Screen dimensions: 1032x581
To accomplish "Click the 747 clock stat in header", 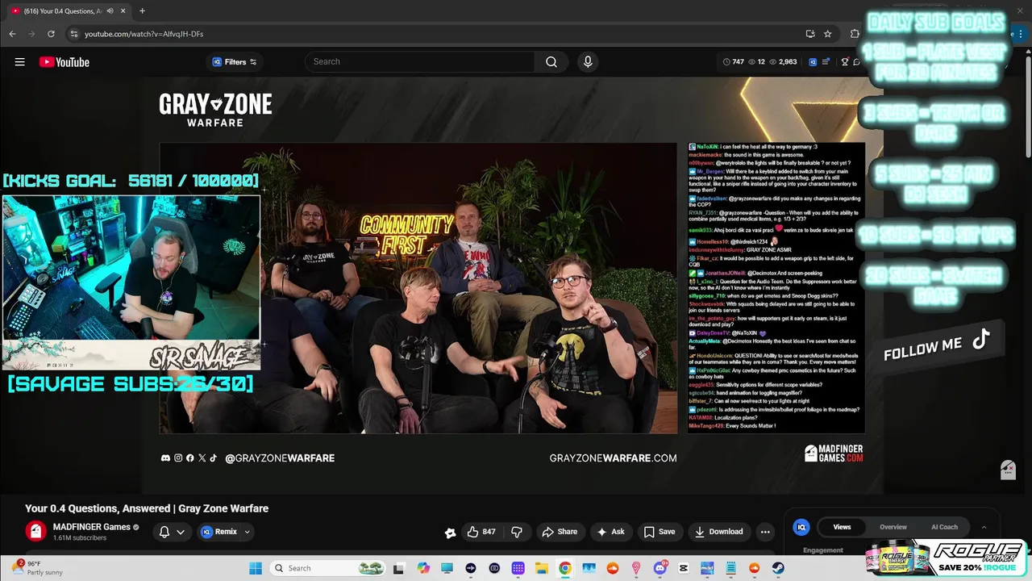I will click(733, 62).
